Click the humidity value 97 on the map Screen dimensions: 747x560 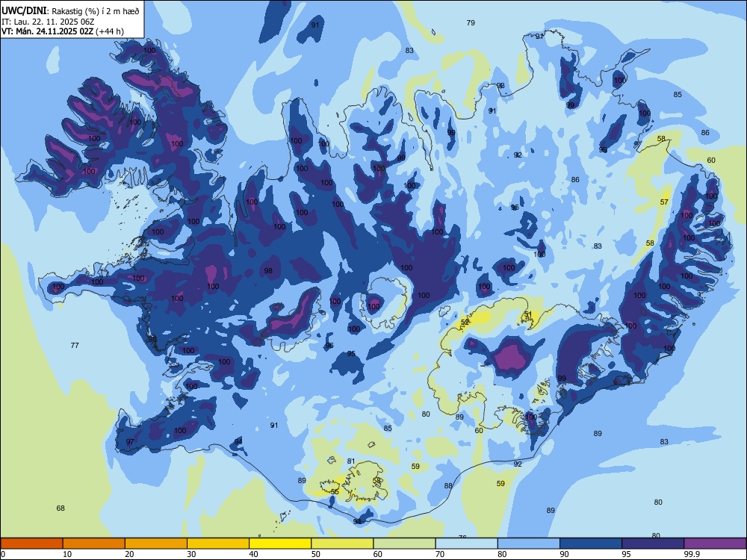tap(130, 442)
